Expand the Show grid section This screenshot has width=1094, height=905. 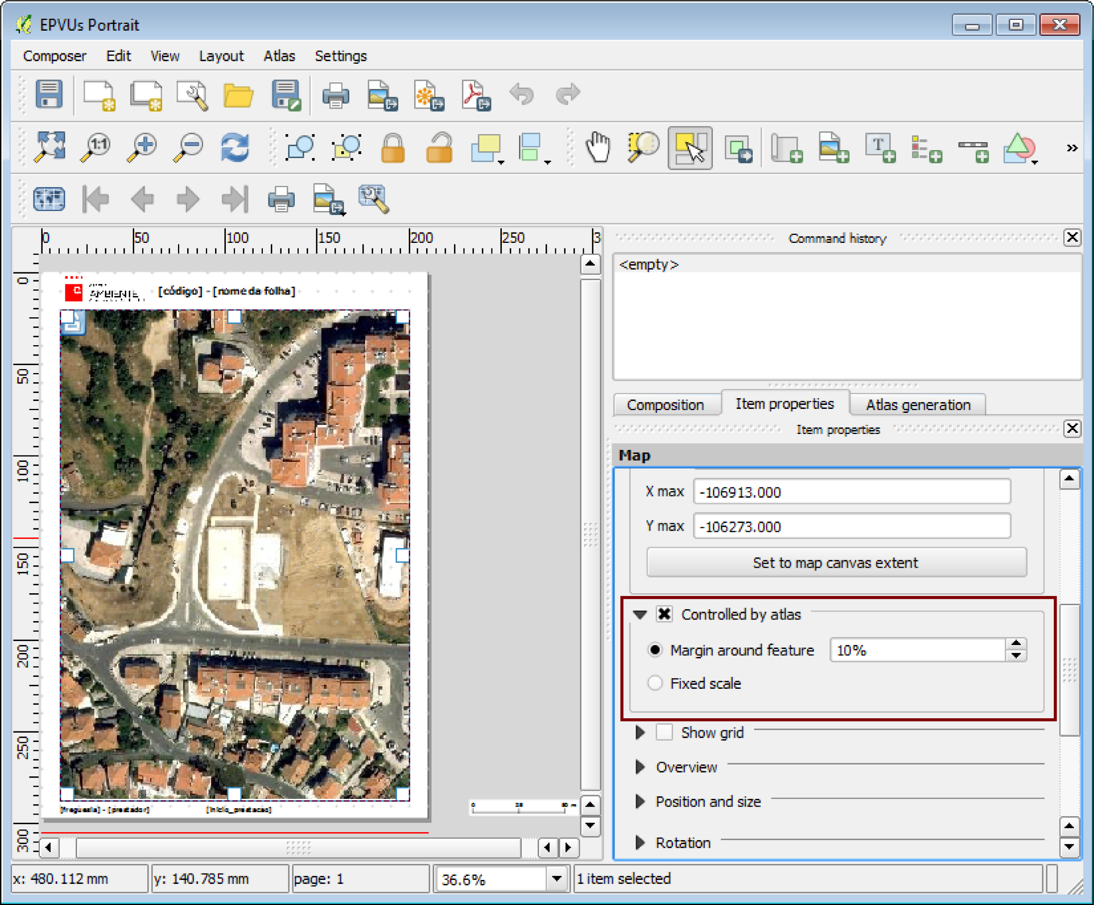pos(640,732)
